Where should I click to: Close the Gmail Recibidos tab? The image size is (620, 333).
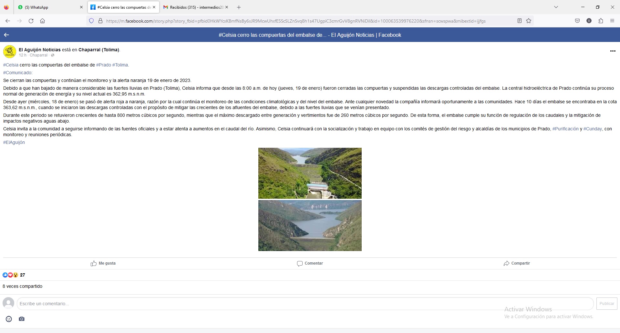click(x=227, y=7)
